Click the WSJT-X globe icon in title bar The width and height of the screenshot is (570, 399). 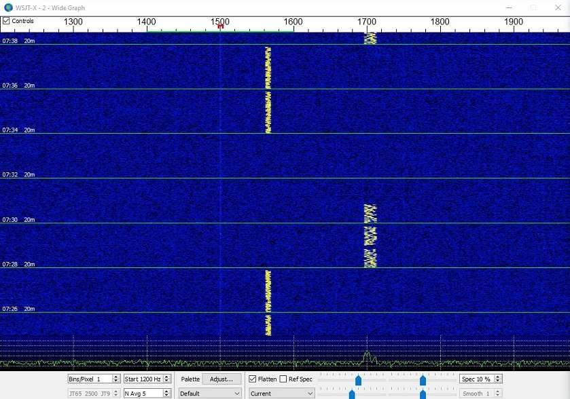pos(8,7)
